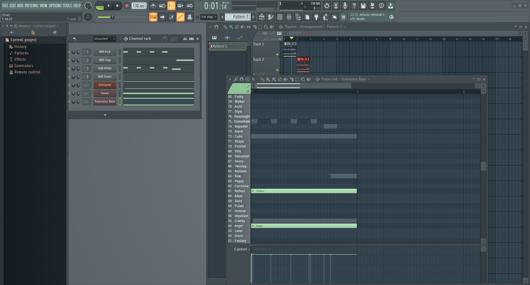Open the 1/4 step snap dropdown

(x=209, y=17)
